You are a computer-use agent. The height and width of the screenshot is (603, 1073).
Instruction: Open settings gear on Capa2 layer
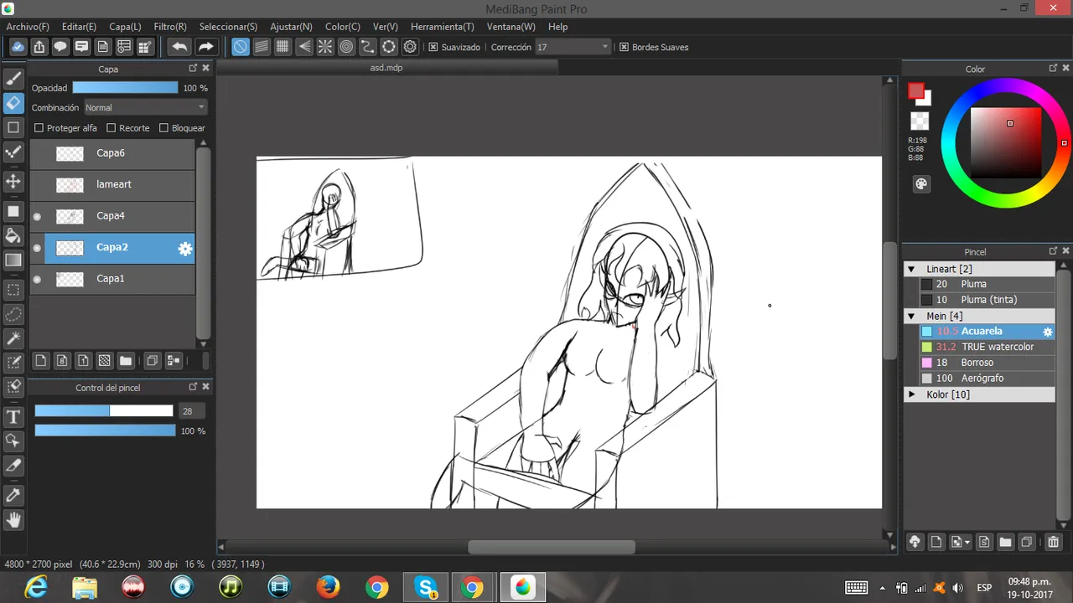(x=185, y=248)
